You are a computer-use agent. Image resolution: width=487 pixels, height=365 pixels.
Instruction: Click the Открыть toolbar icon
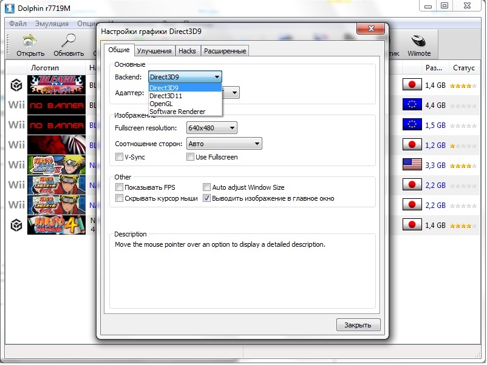pyautogui.click(x=30, y=45)
